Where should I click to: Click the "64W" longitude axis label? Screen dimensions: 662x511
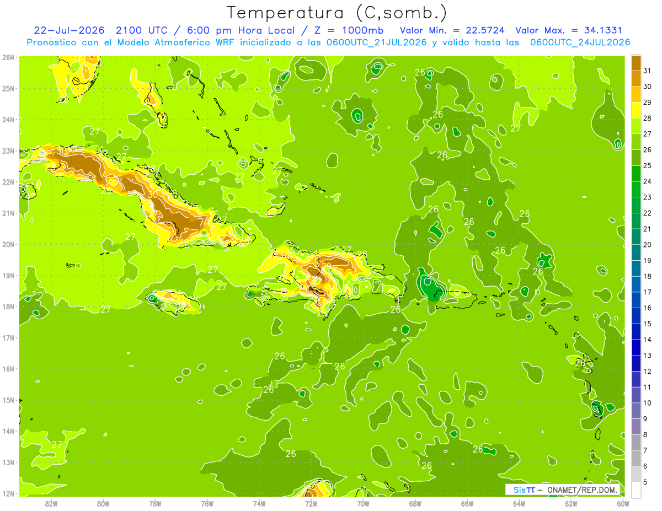point(519,504)
